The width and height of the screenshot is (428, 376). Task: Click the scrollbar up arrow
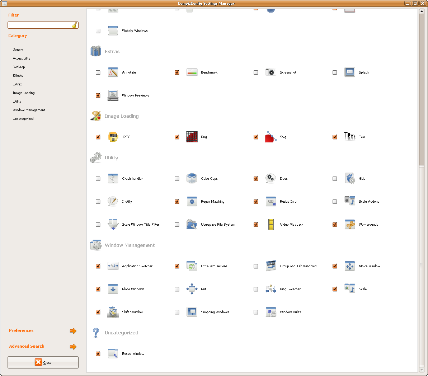(422, 11)
